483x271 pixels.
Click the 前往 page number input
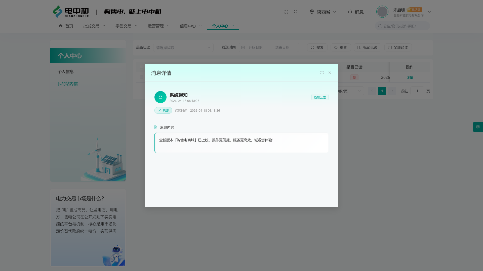417,91
